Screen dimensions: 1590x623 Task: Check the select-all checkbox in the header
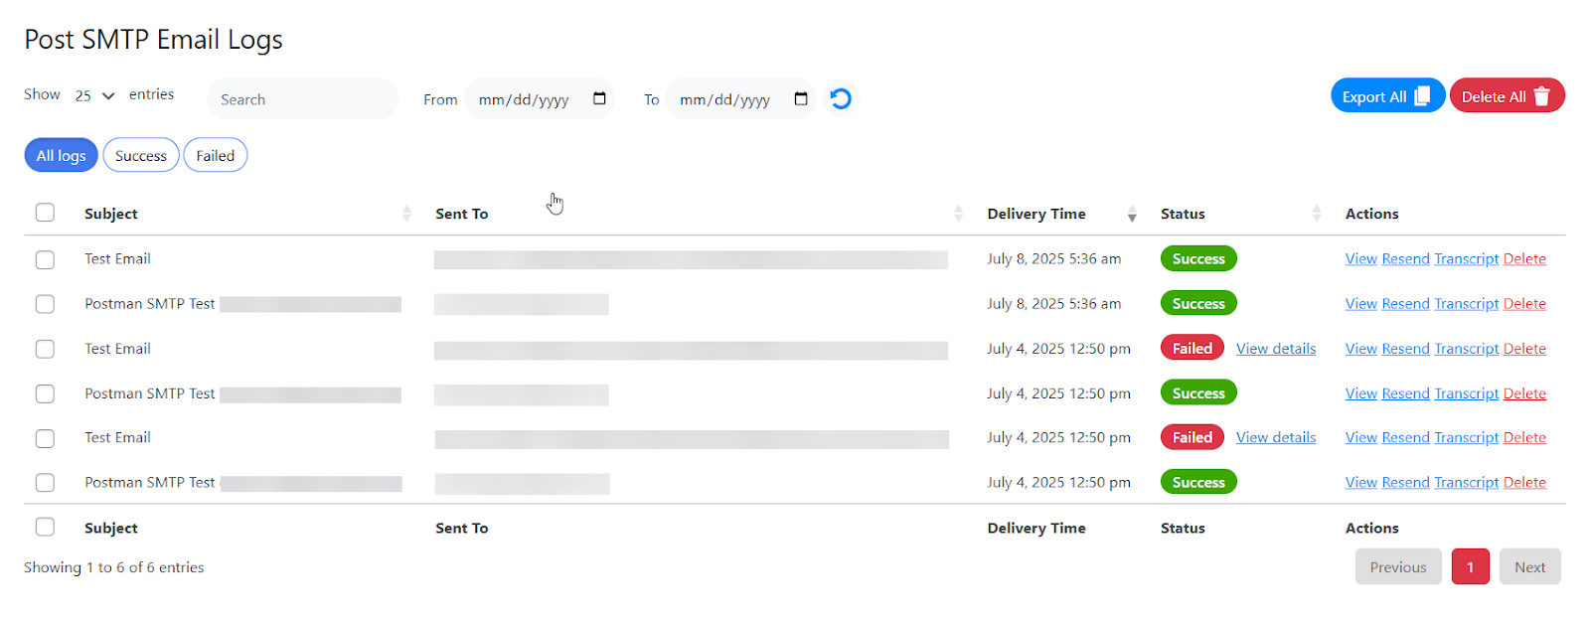45,212
